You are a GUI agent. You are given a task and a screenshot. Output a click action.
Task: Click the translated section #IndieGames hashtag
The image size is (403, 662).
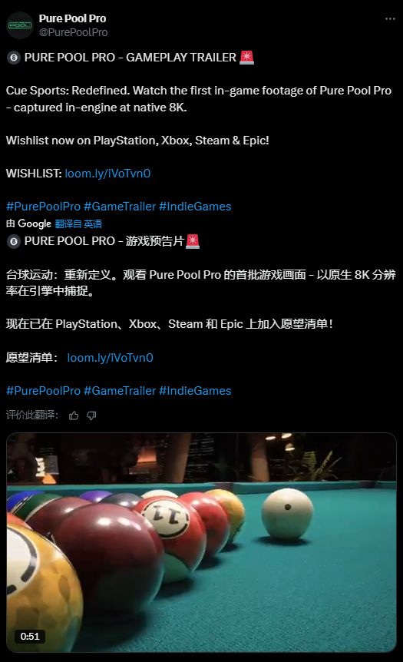click(195, 391)
